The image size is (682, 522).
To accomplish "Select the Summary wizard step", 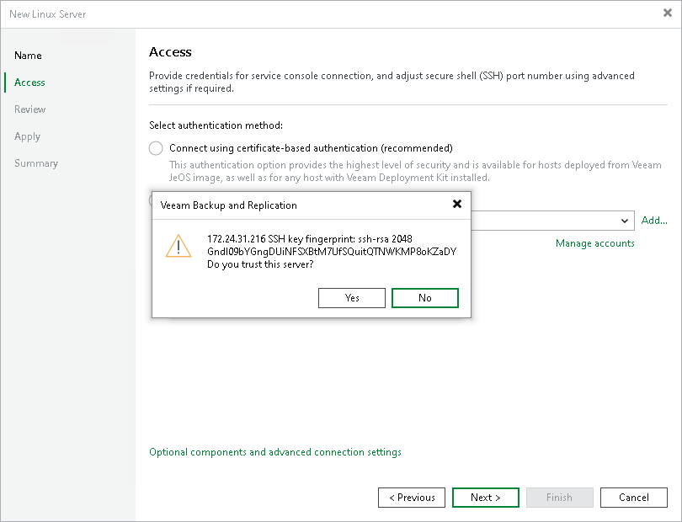I will (36, 163).
